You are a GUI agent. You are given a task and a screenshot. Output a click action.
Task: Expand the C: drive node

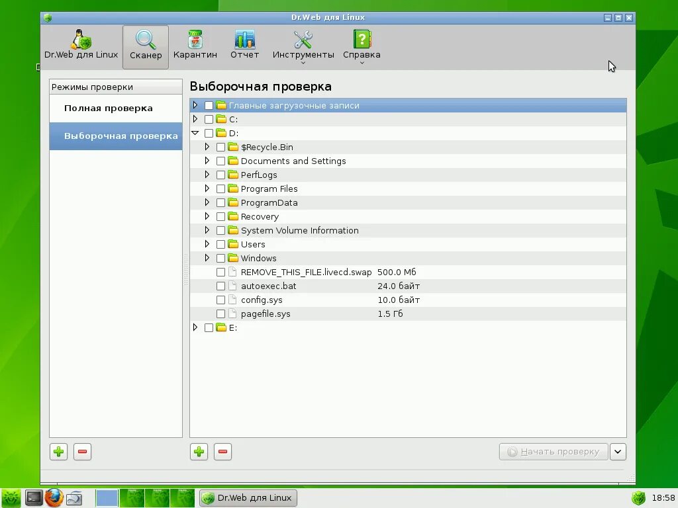coord(195,119)
